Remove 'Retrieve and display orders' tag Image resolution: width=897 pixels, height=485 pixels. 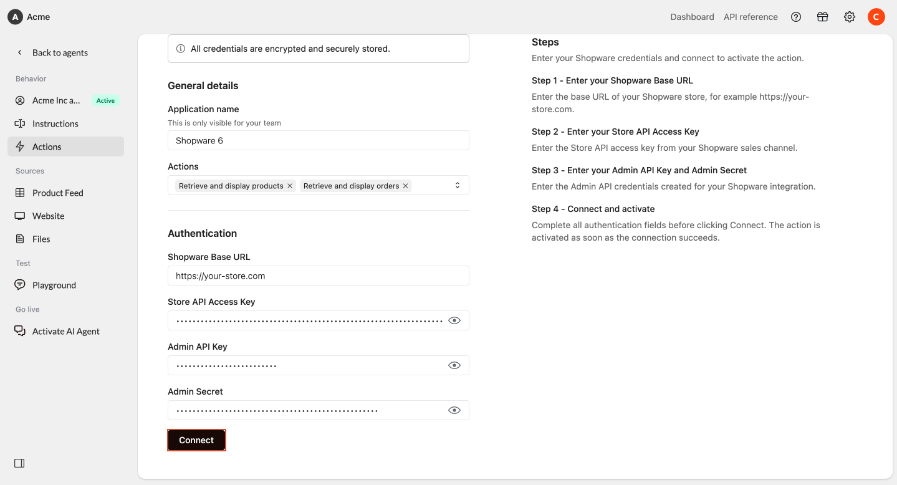tap(405, 186)
